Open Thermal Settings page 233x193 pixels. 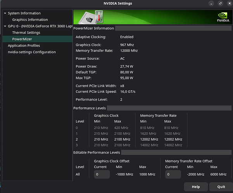tap(26, 32)
